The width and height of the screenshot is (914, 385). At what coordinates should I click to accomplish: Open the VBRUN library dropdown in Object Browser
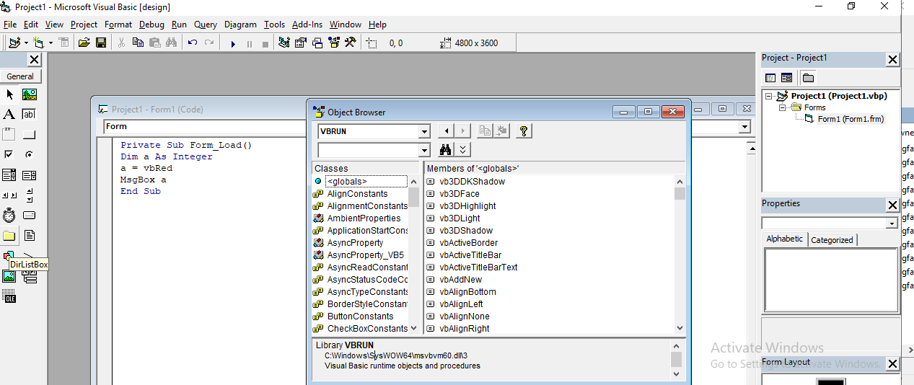coord(424,131)
